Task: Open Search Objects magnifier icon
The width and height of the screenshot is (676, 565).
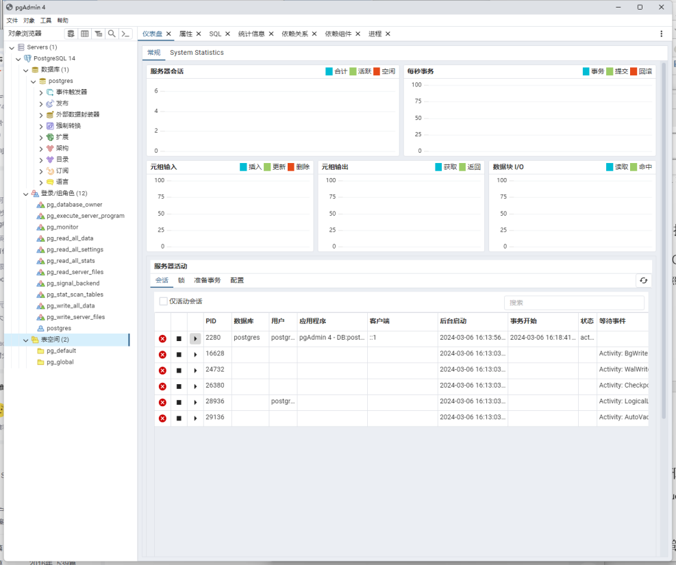Action: coord(112,34)
